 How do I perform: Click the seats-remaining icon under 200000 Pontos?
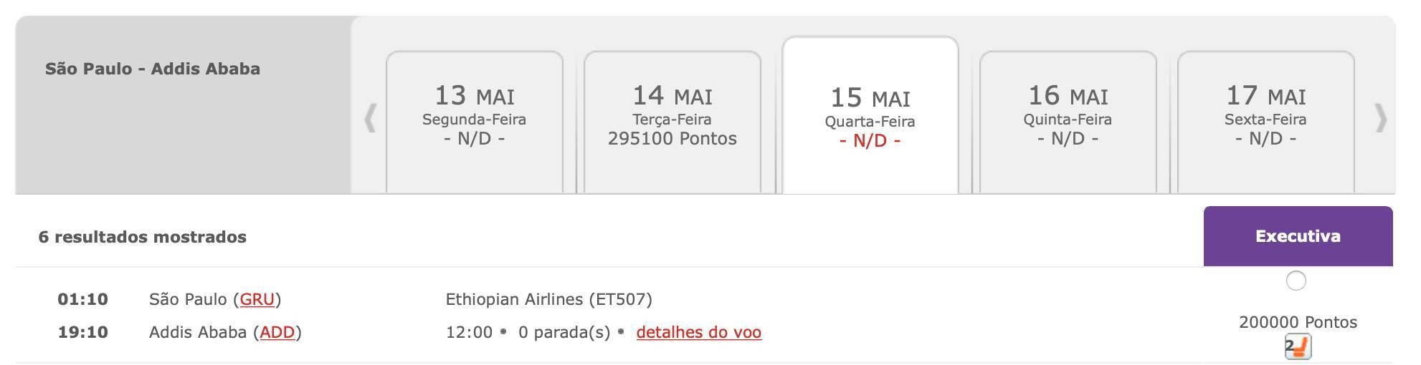click(1298, 347)
